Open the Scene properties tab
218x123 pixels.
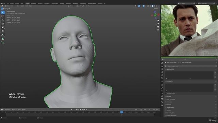tap(162, 75)
